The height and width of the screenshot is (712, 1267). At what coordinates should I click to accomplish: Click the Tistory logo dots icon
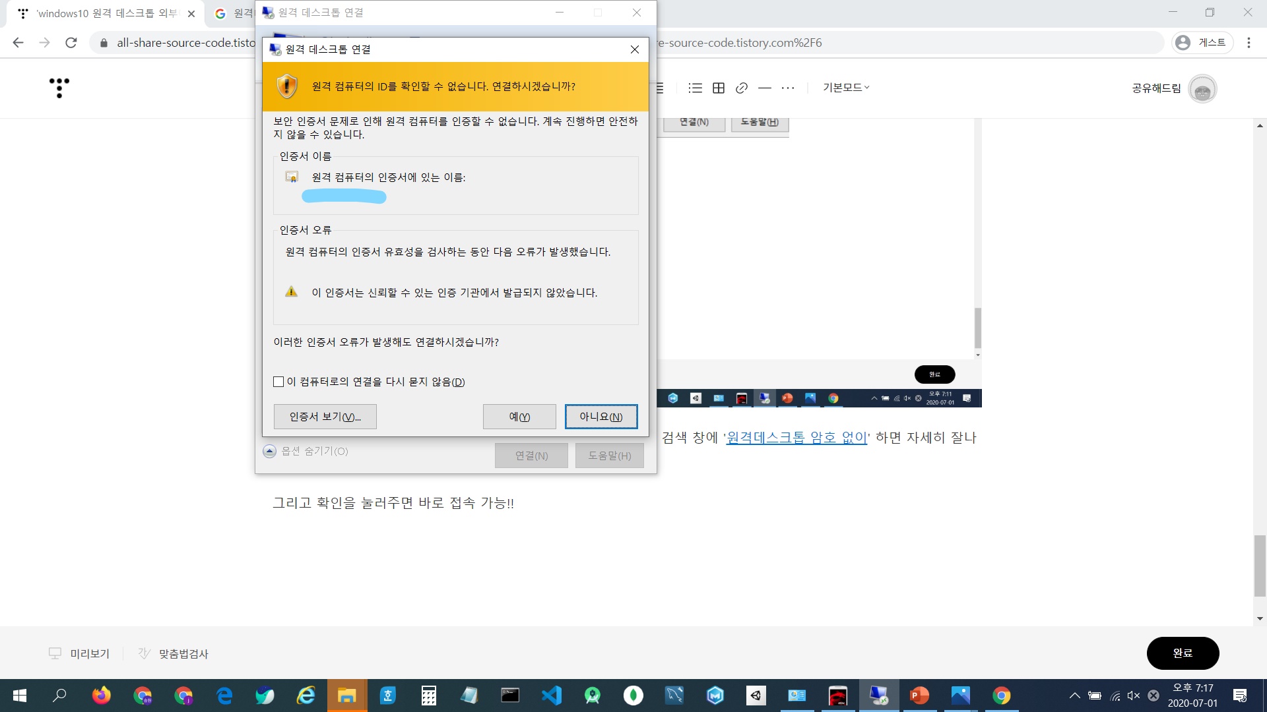pos(59,88)
